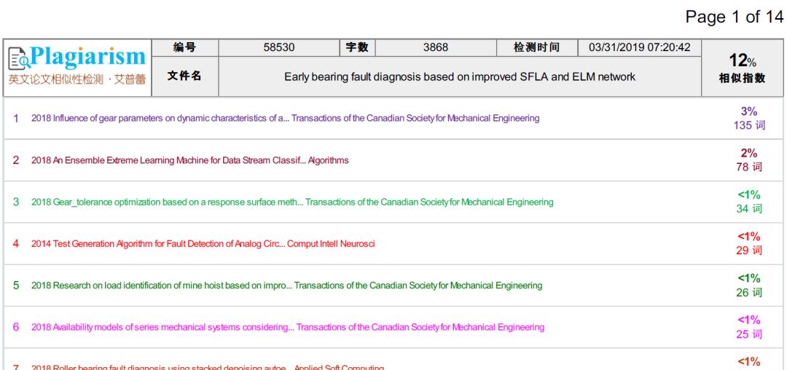
Task: Open source 1 about gear parameters influence
Action: (285, 118)
